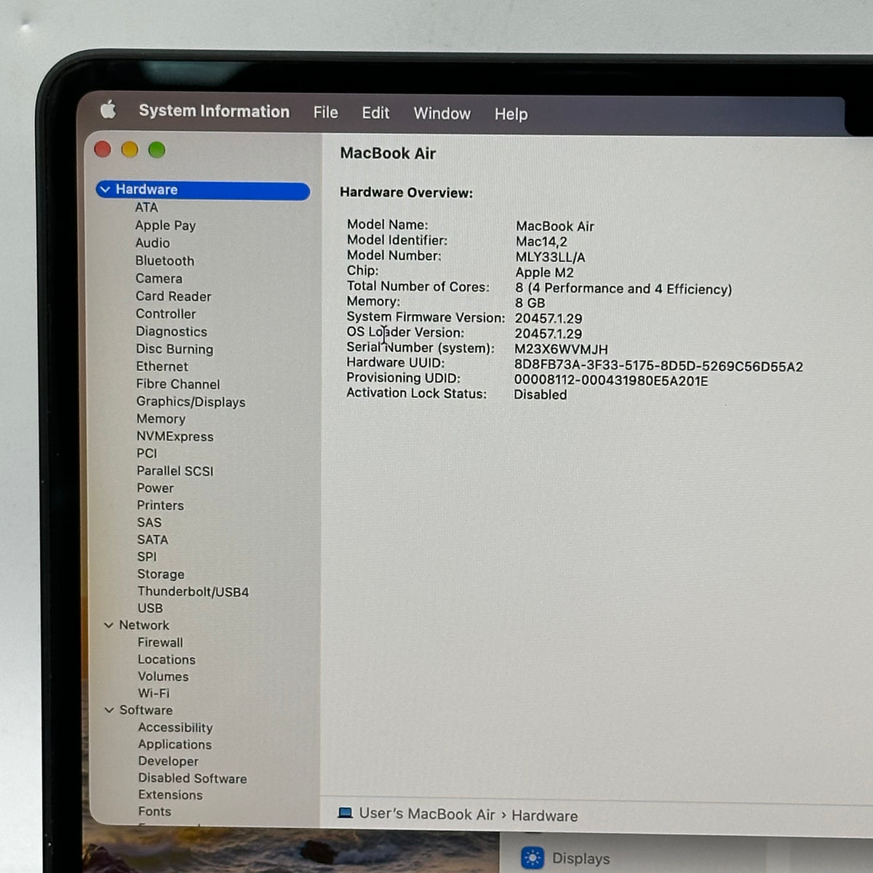Select Ethernet in the sidebar
The image size is (873, 873).
pyautogui.click(x=162, y=367)
